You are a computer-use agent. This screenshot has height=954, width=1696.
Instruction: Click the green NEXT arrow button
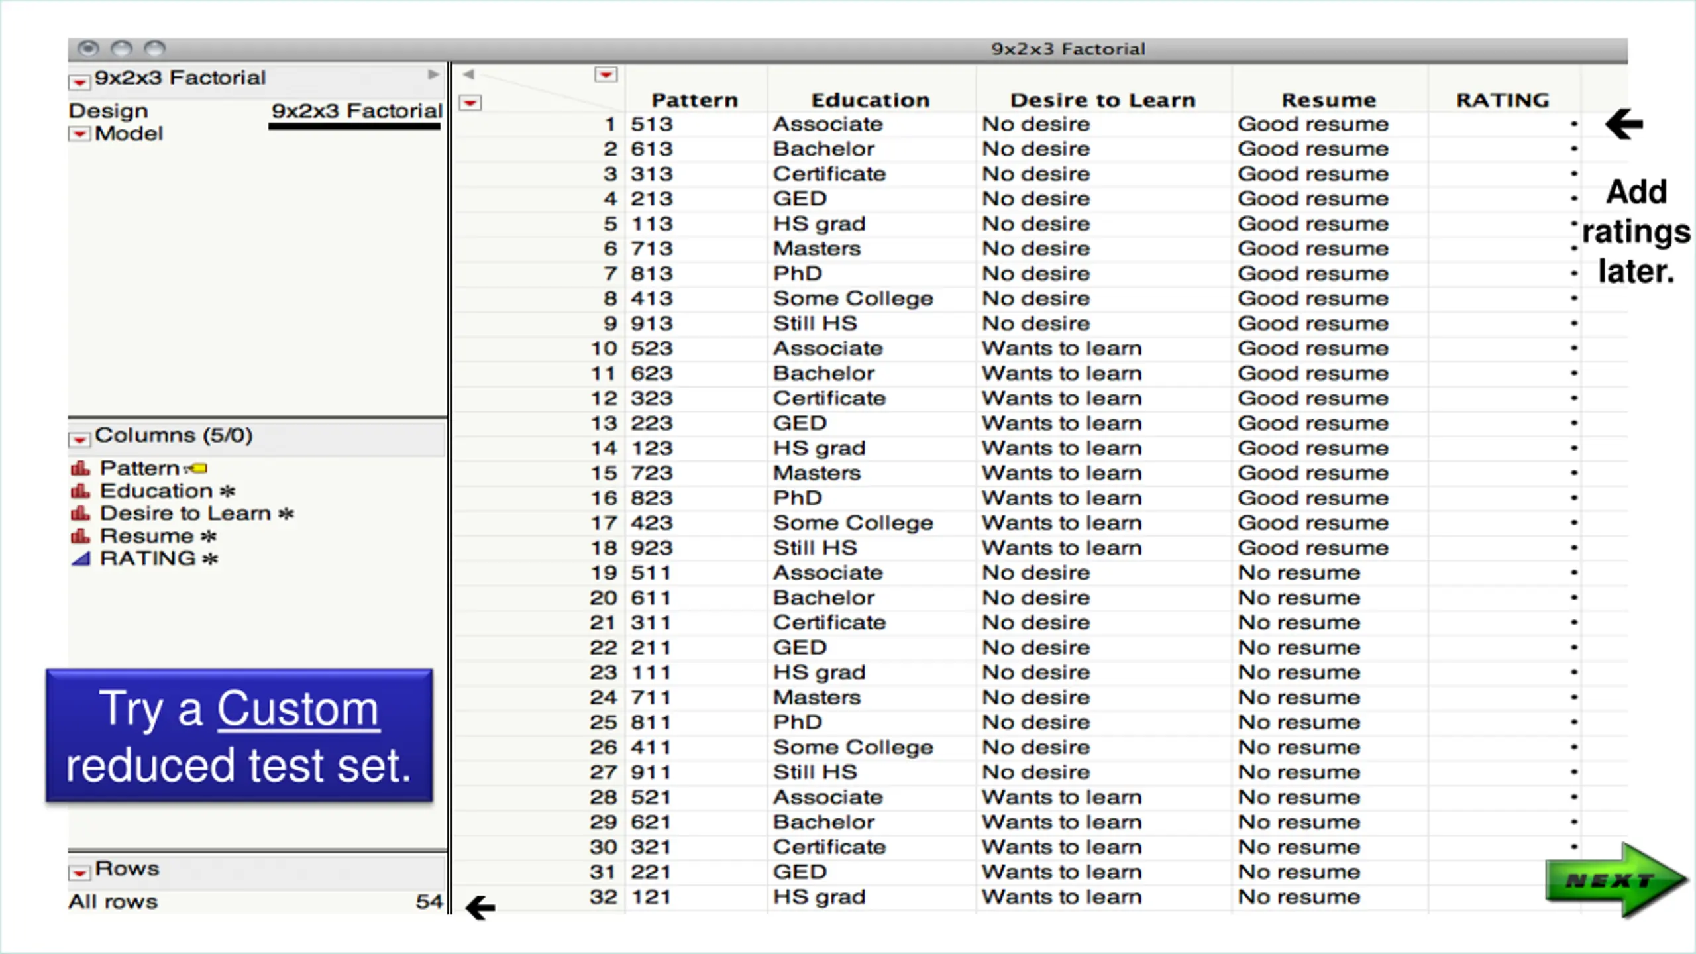click(1616, 880)
